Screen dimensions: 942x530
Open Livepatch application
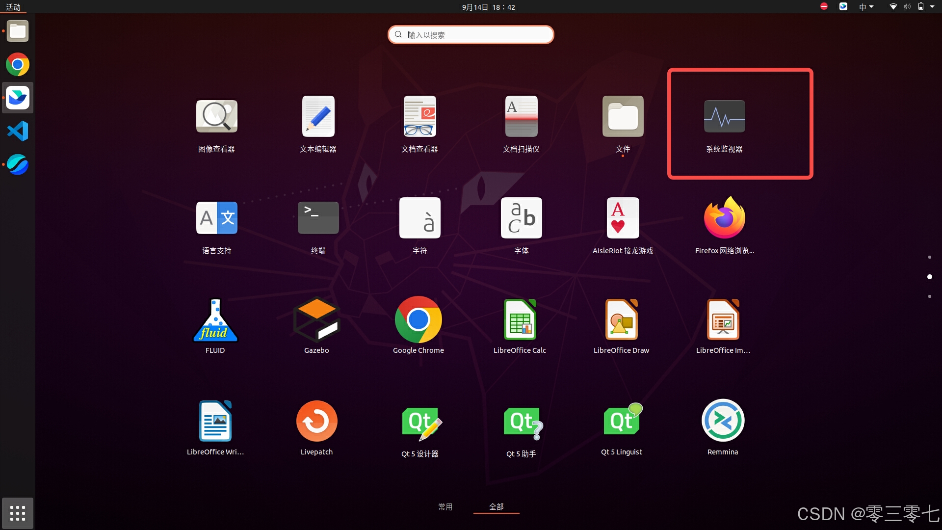(316, 422)
